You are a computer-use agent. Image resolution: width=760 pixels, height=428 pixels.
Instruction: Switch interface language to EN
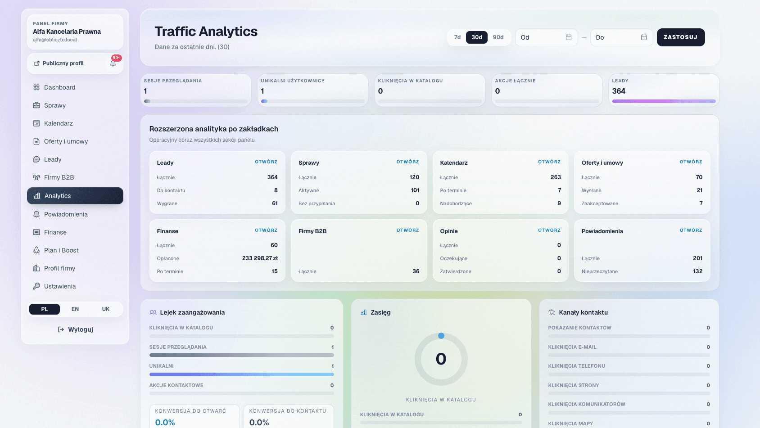75,309
